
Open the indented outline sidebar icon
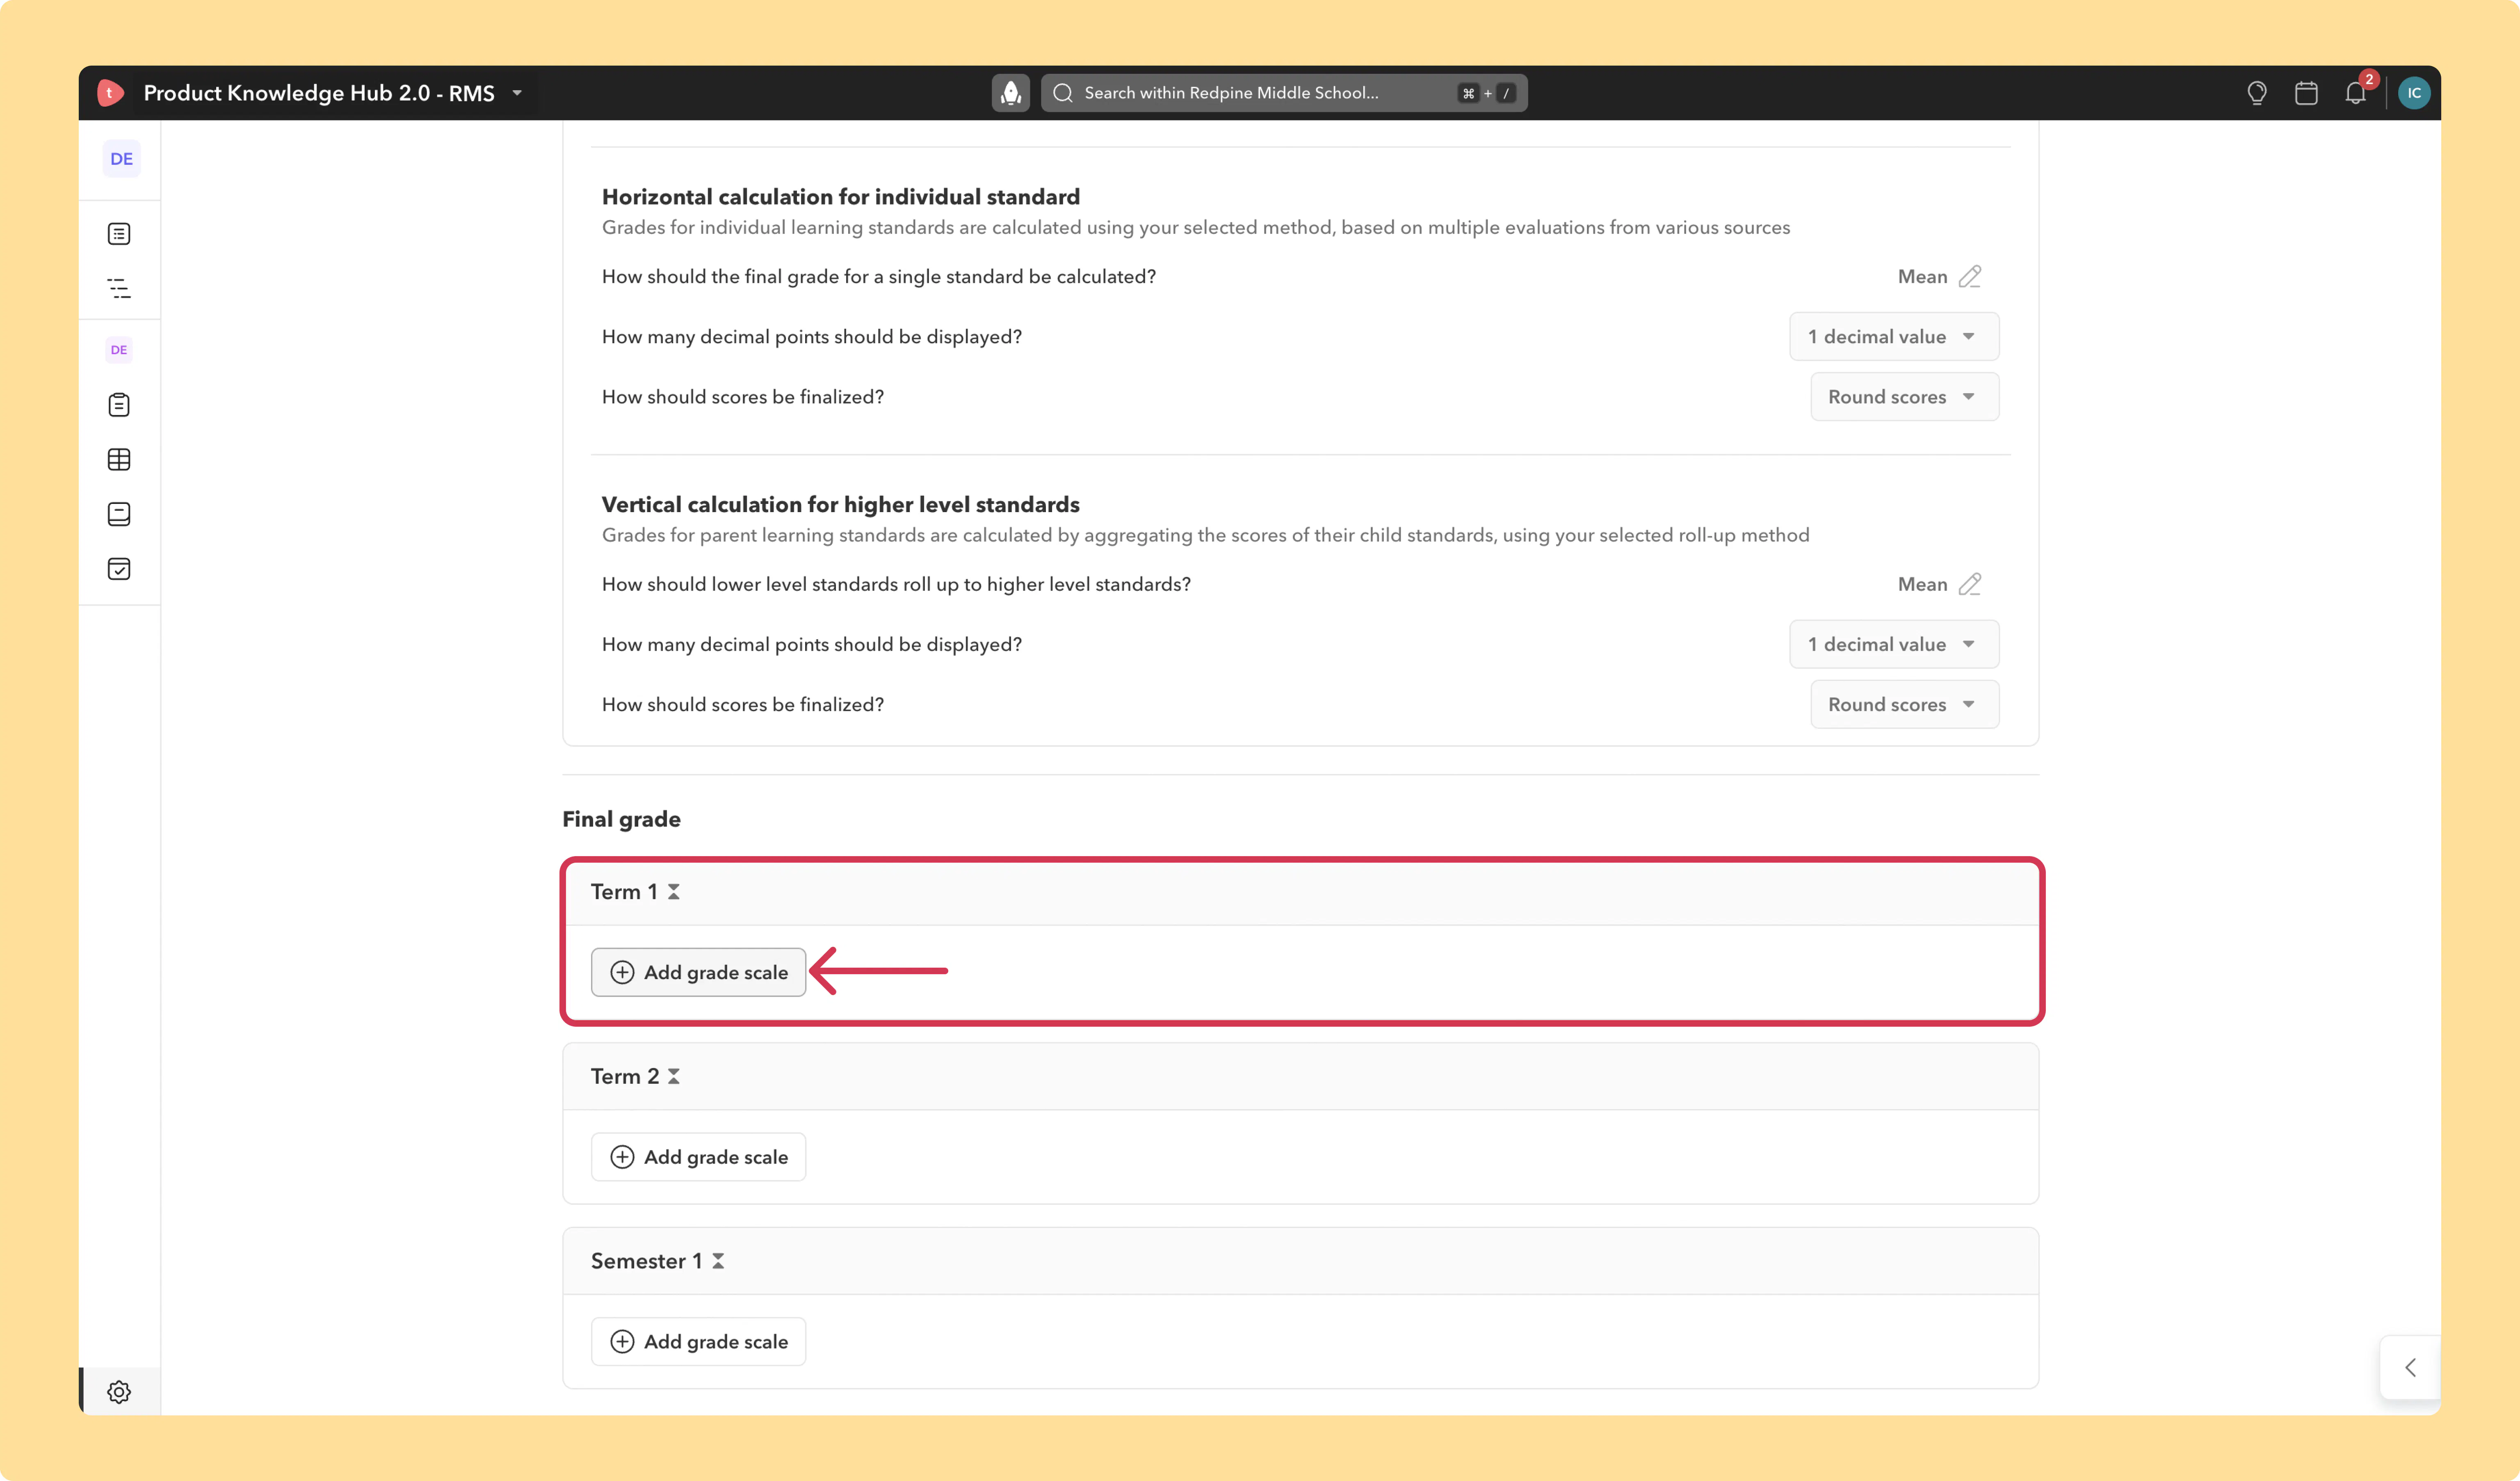click(119, 289)
